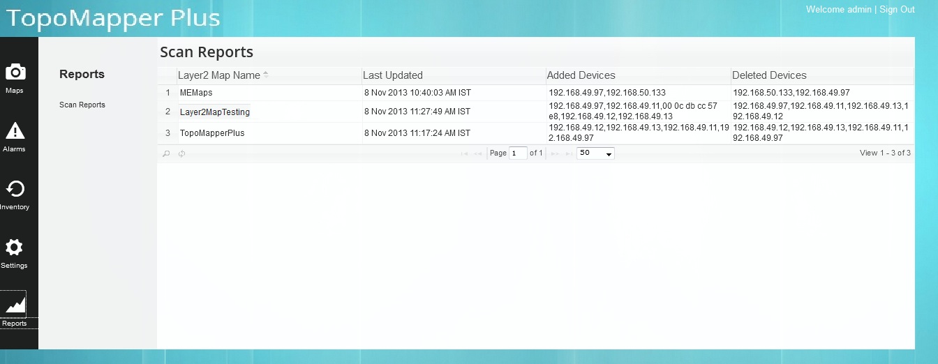Open the Settings gear icon

click(14, 248)
